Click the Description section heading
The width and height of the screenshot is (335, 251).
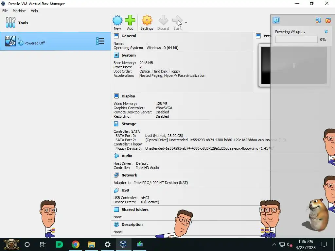(x=132, y=225)
